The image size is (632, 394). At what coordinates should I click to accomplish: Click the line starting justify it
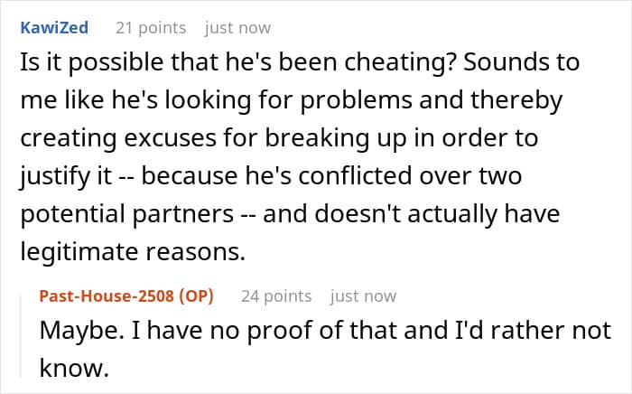(x=271, y=176)
